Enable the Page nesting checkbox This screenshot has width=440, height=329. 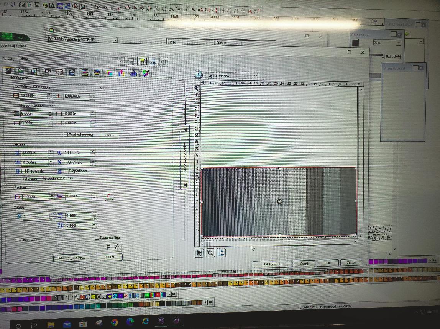click(x=97, y=238)
